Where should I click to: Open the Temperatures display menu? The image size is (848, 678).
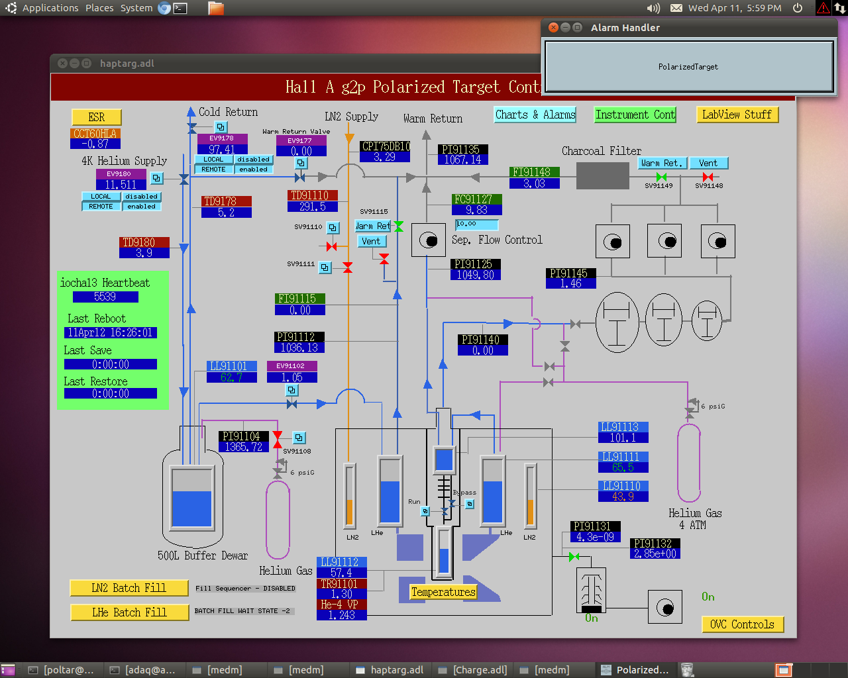pyautogui.click(x=443, y=592)
